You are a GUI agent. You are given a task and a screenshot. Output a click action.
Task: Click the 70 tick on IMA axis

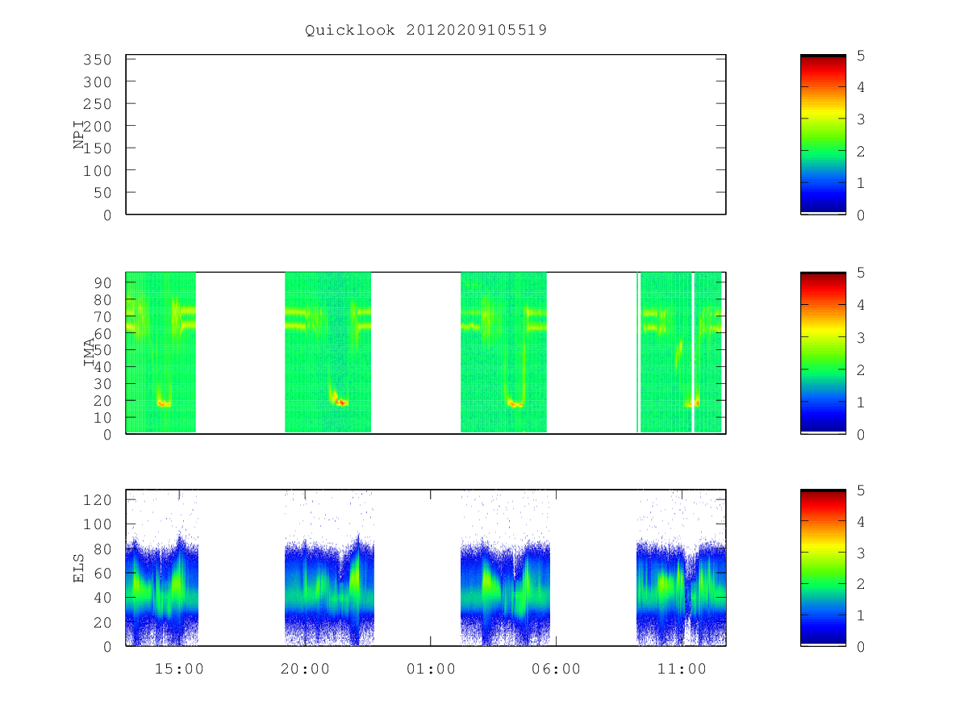click(102, 316)
